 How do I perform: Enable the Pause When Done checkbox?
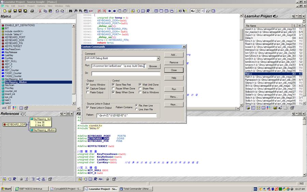(x=114, y=88)
